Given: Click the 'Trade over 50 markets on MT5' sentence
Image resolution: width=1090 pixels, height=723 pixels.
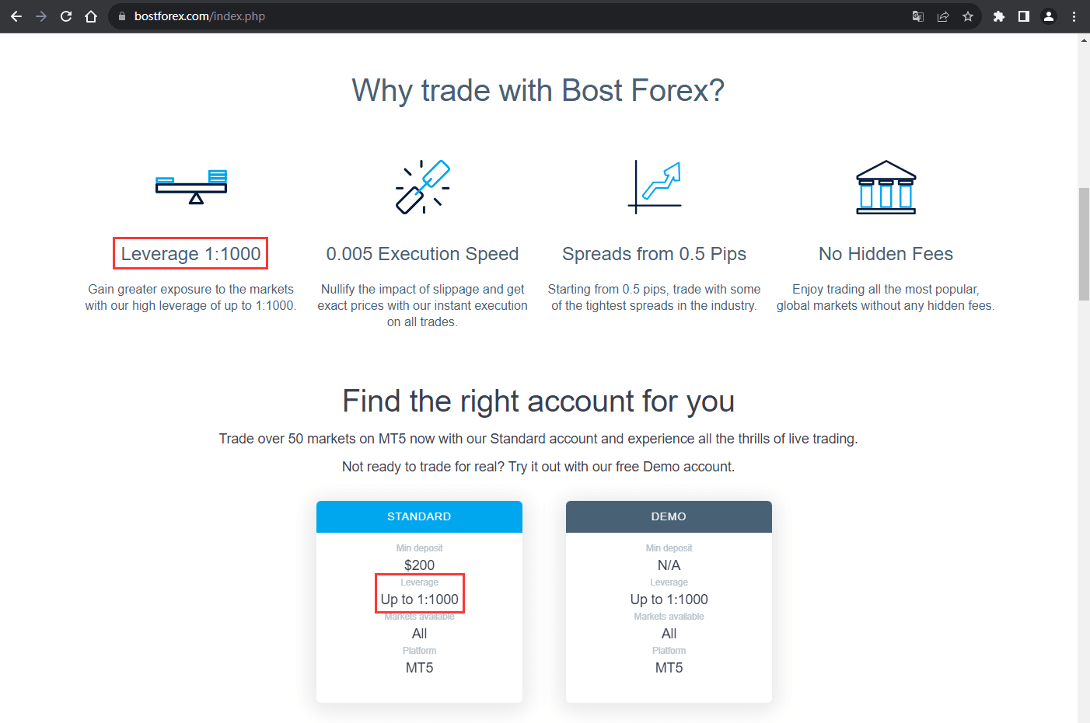Looking at the screenshot, I should pos(538,439).
